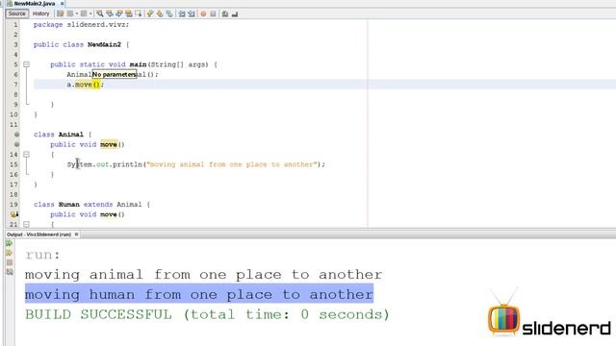Stop macro recording icon

pyautogui.click(x=213, y=13)
